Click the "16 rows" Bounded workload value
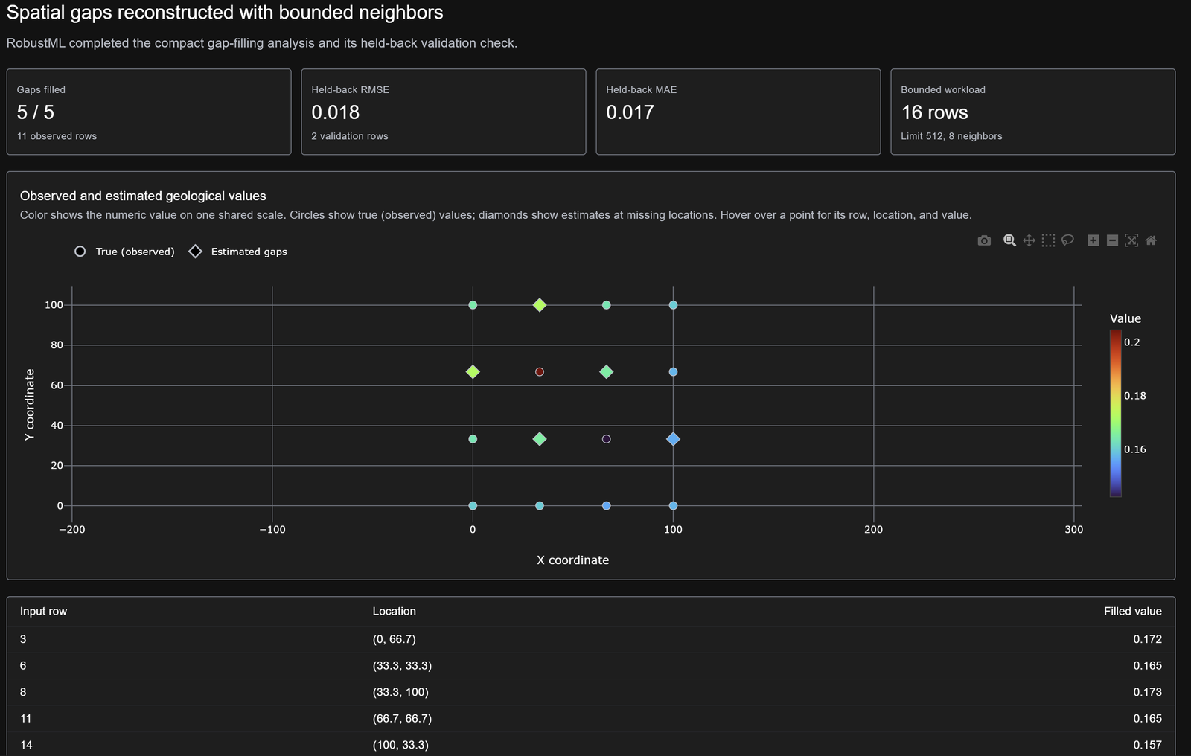The image size is (1191, 756). click(935, 112)
